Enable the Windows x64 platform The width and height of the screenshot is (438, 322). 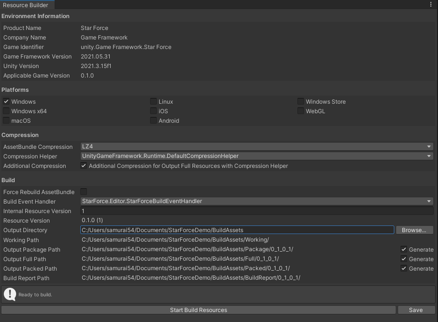pyautogui.click(x=6, y=111)
